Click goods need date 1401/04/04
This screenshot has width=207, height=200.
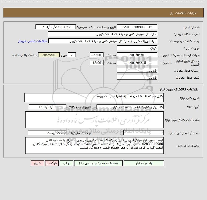pyautogui.click(x=48, y=107)
